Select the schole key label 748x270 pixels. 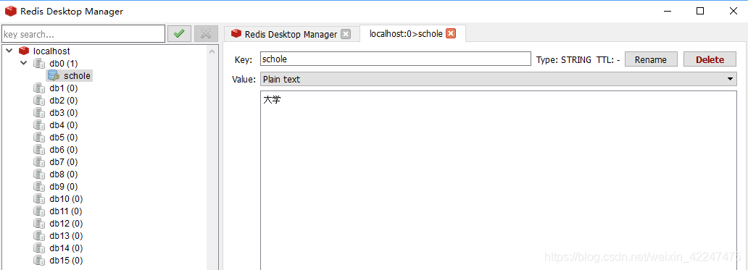pyautogui.click(x=77, y=76)
